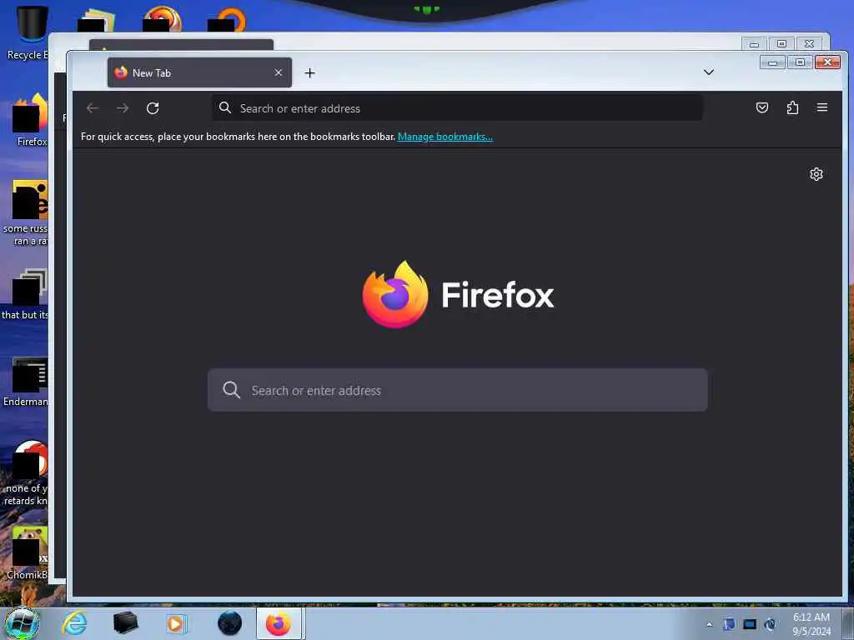Open the Firefox hamburger application menu
The height and width of the screenshot is (640, 854).
(x=822, y=107)
